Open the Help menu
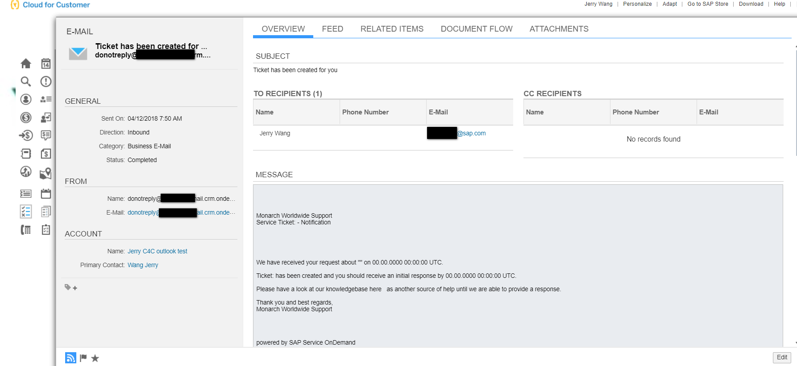 [x=779, y=4]
